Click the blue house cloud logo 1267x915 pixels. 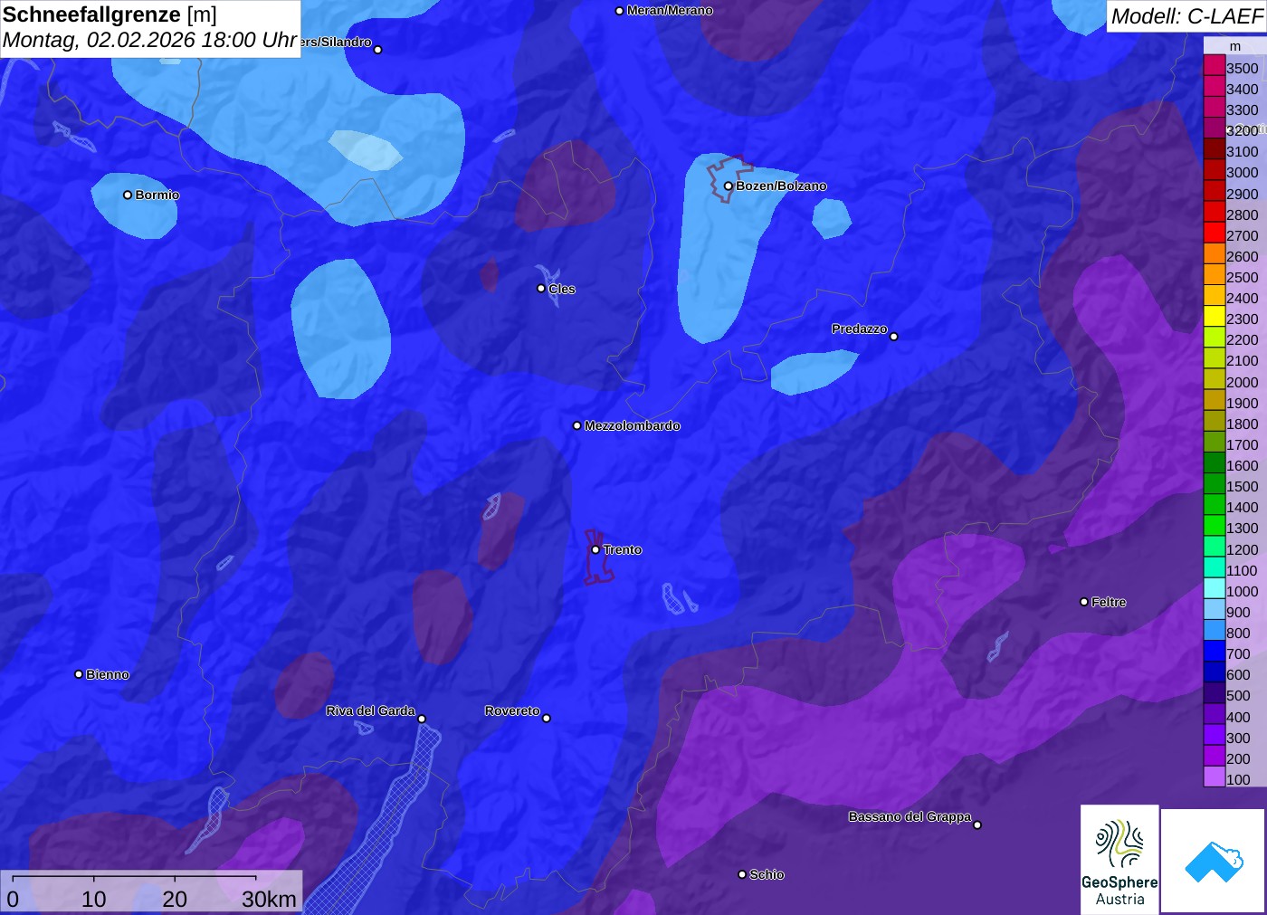(x=1214, y=861)
